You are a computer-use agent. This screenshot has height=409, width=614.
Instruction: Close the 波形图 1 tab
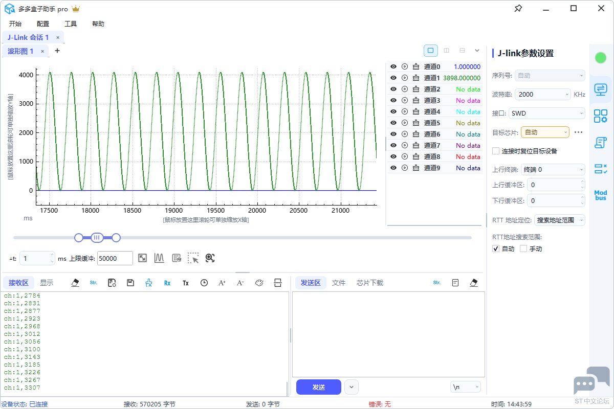[42, 51]
